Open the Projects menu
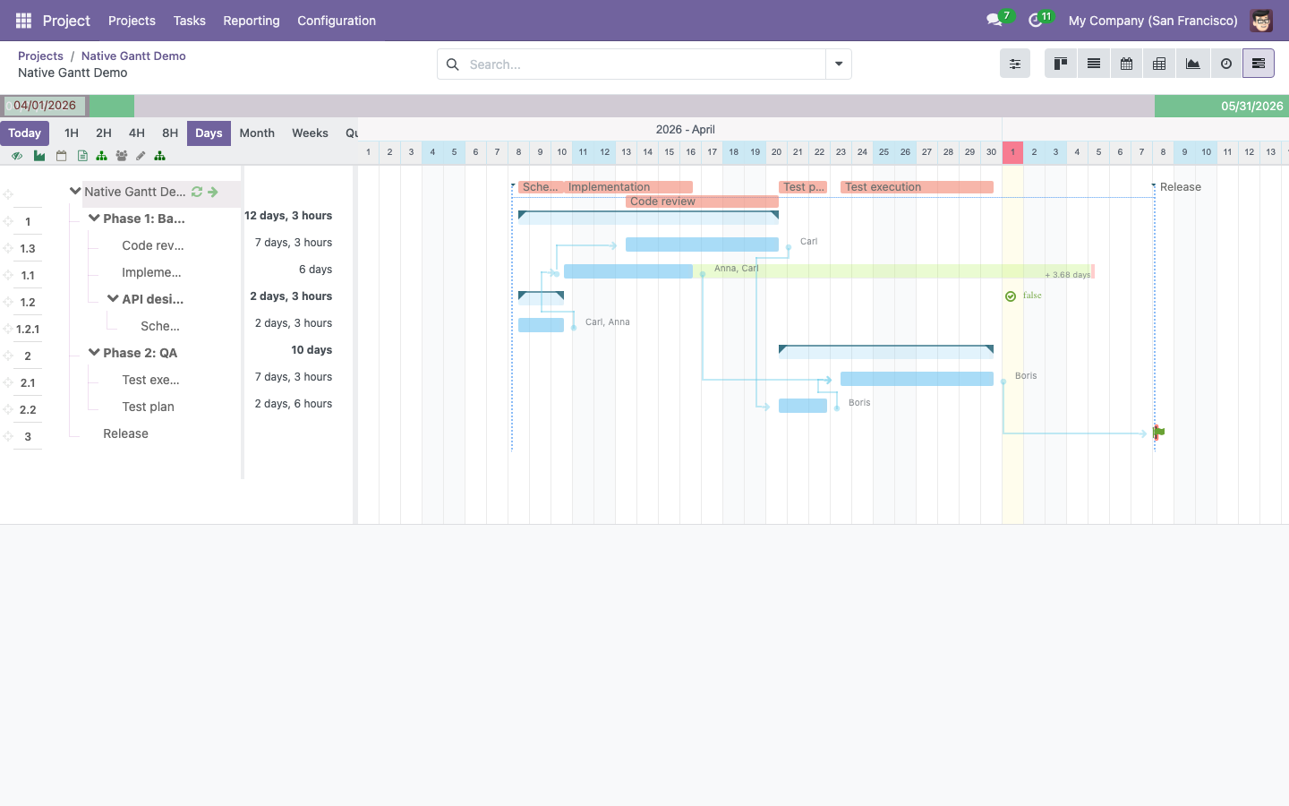The width and height of the screenshot is (1289, 806). 132,21
